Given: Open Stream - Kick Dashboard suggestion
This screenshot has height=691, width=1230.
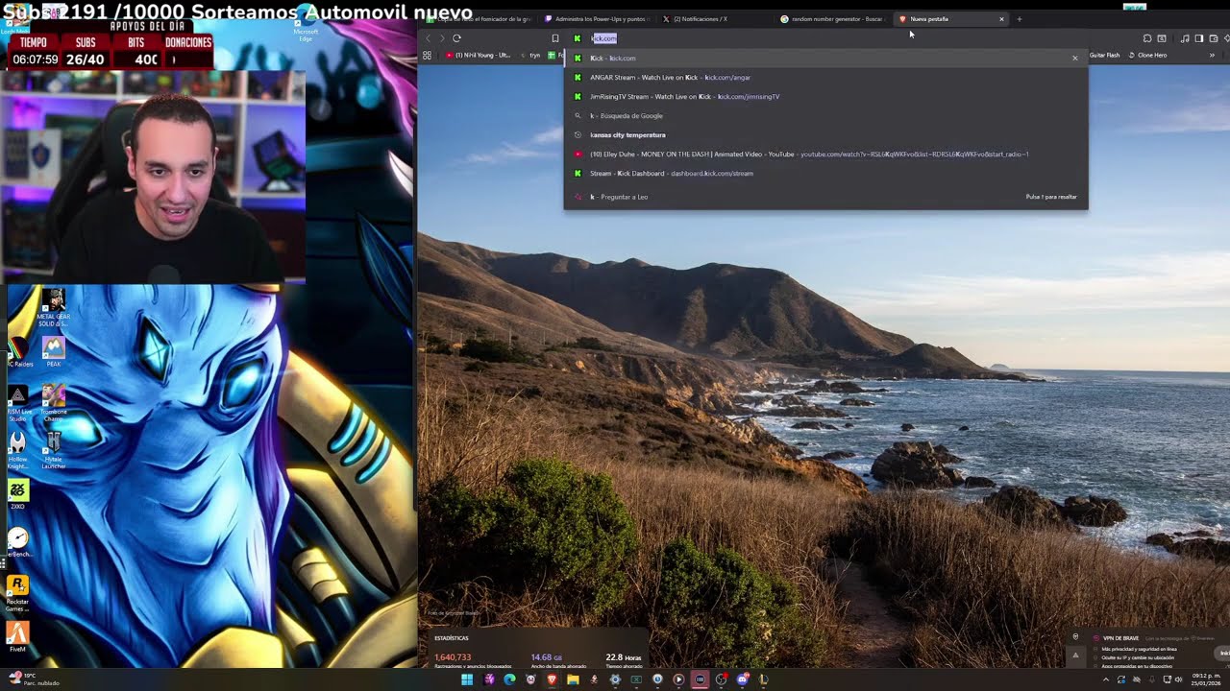Looking at the screenshot, I should pos(825,174).
